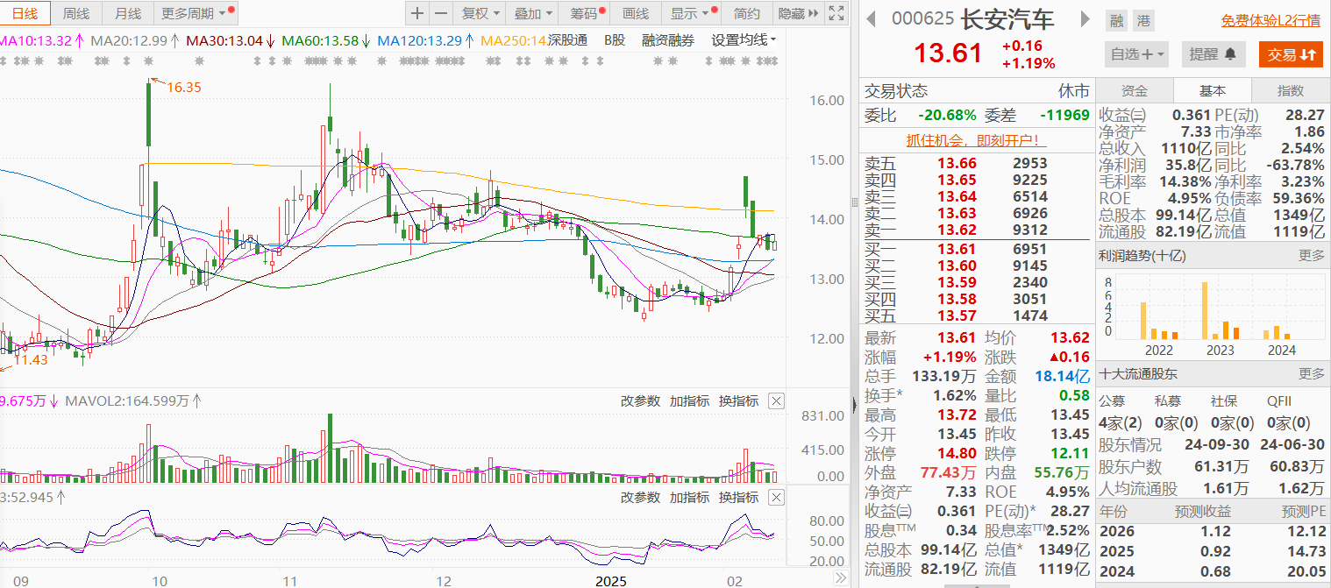Click the 卖五 13.66 order row
This screenshot has height=588, width=1331.
click(x=976, y=163)
